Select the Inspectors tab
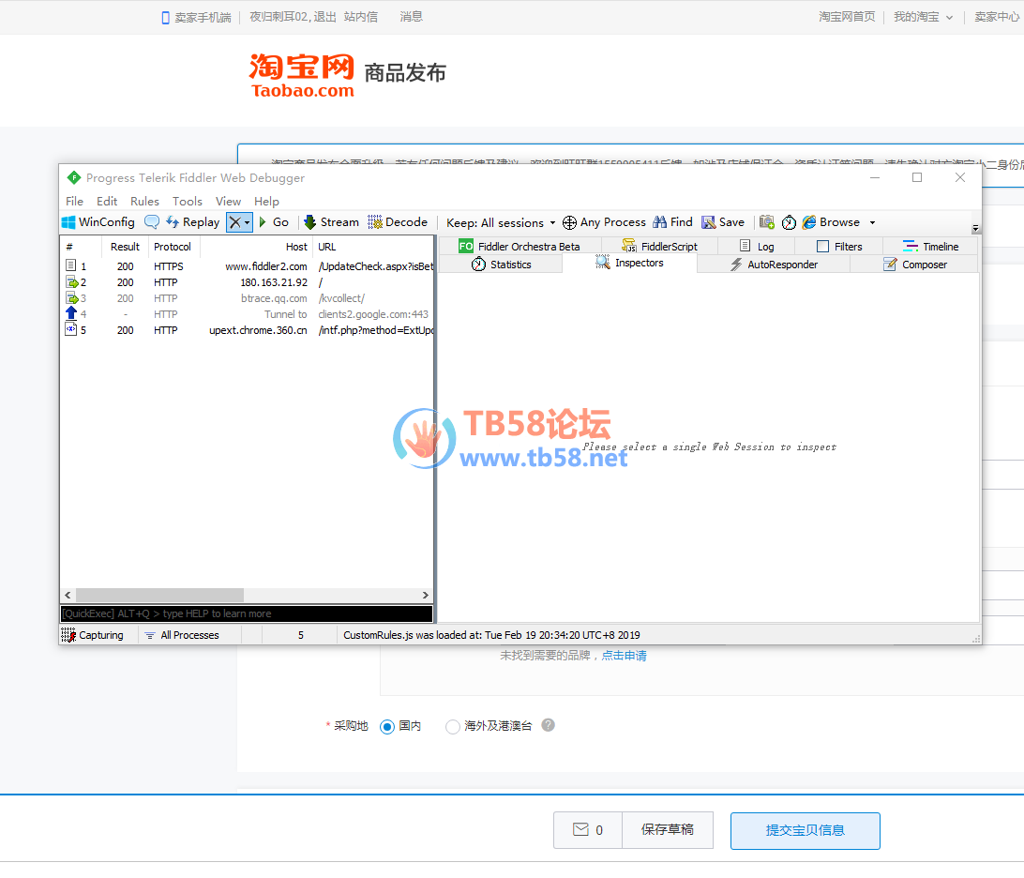 point(629,264)
